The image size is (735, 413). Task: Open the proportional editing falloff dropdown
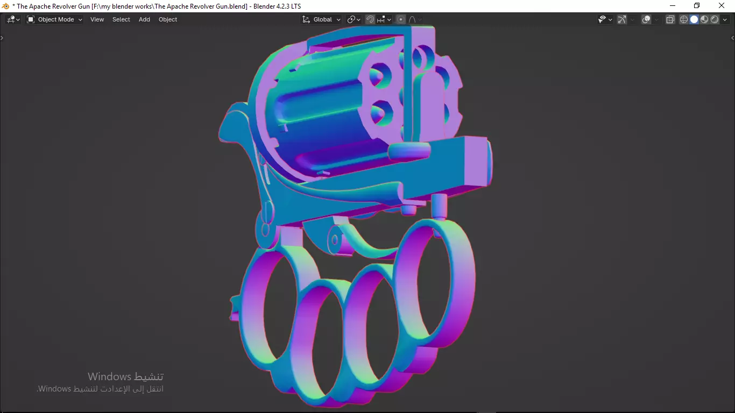415,19
